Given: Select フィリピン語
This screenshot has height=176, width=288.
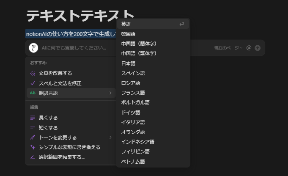Looking at the screenshot, I should pyautogui.click(x=153, y=151).
